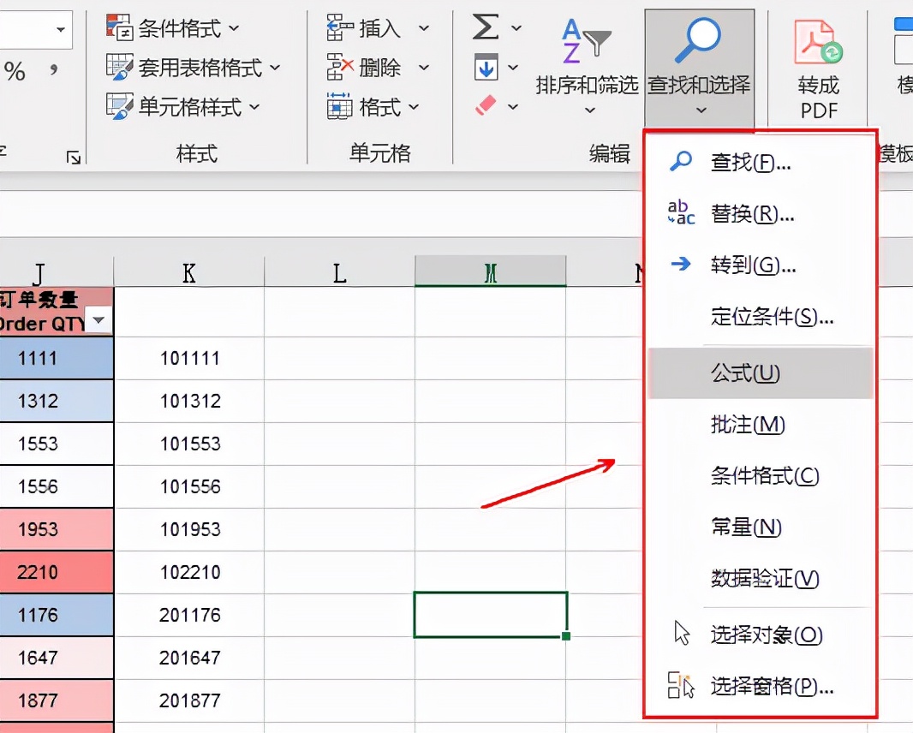Choose 查找(F)... from the menu
This screenshot has width=913, height=733.
coord(761,163)
